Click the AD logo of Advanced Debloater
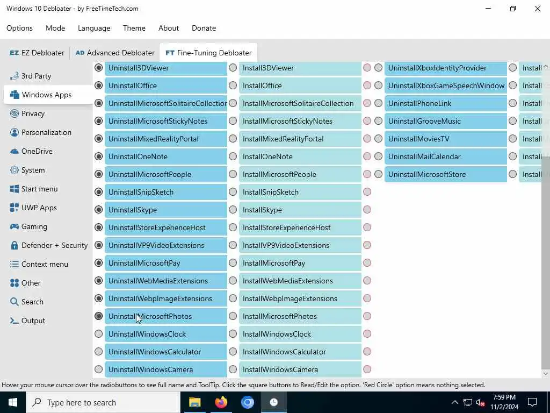Viewport: 550px width, 413px height. point(80,53)
